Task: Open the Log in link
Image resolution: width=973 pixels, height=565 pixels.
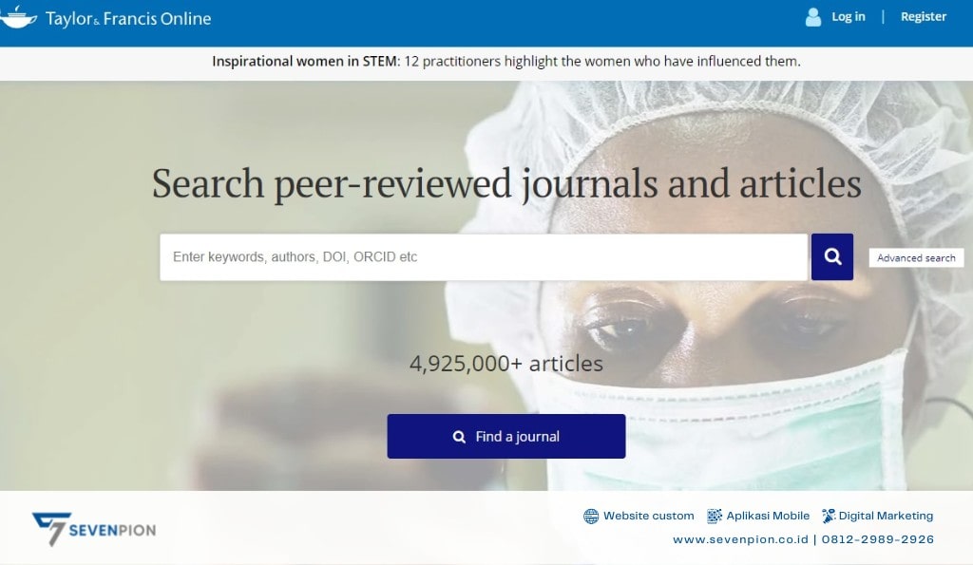Action: pyautogui.click(x=849, y=17)
